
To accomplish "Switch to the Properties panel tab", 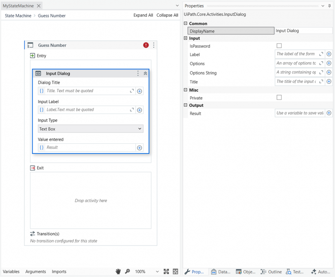I will (194, 272).
